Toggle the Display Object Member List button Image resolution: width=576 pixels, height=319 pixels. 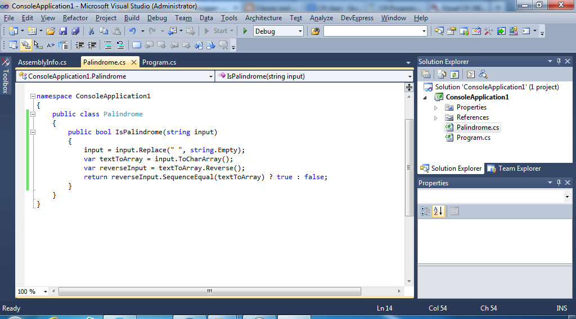tap(13, 45)
